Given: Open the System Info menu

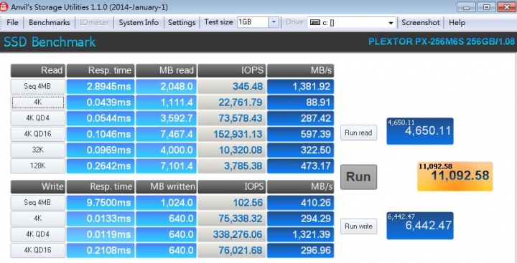Looking at the screenshot, I should [x=139, y=22].
